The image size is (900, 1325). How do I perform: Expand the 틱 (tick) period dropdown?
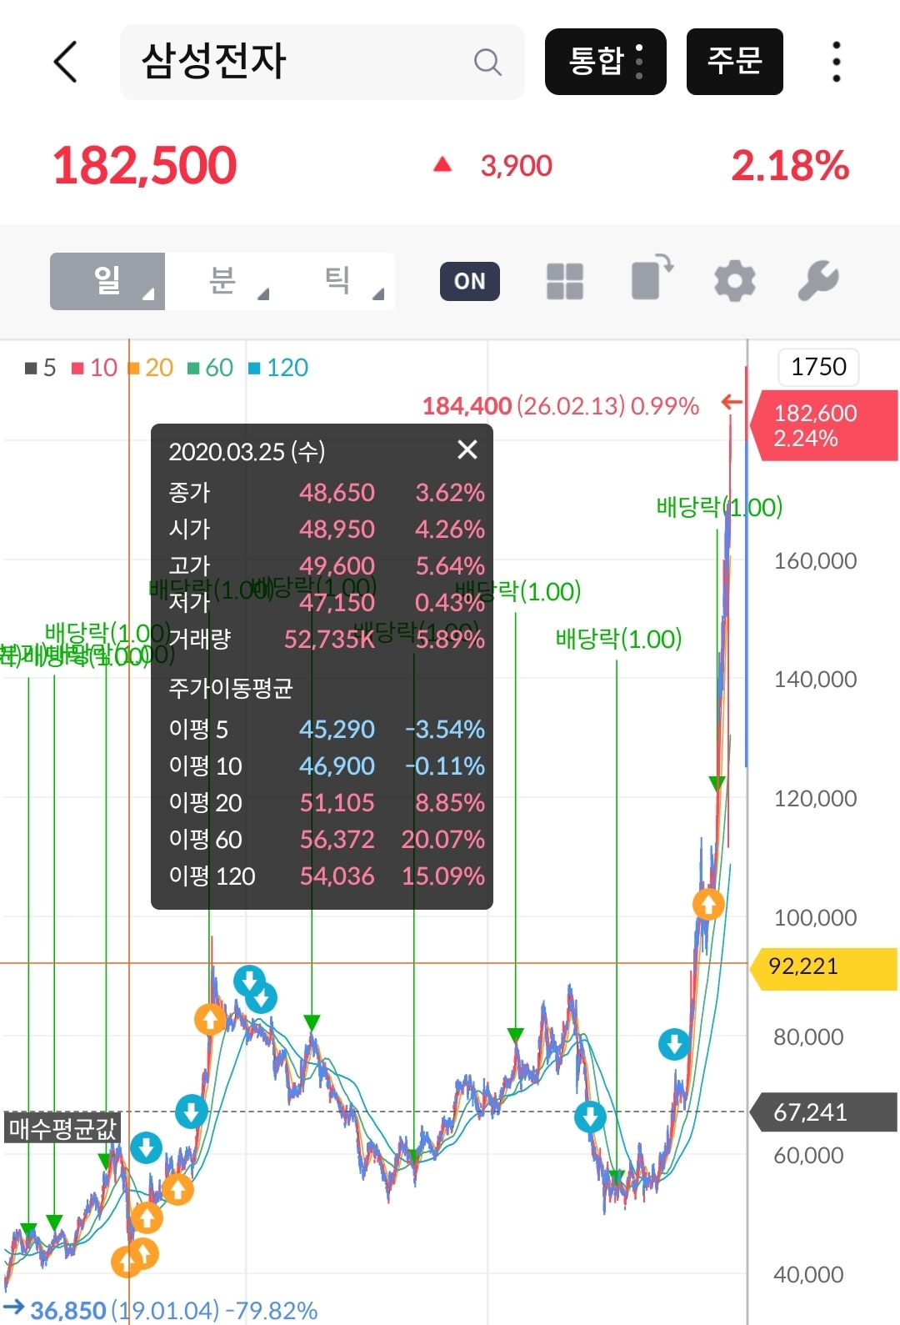(337, 281)
